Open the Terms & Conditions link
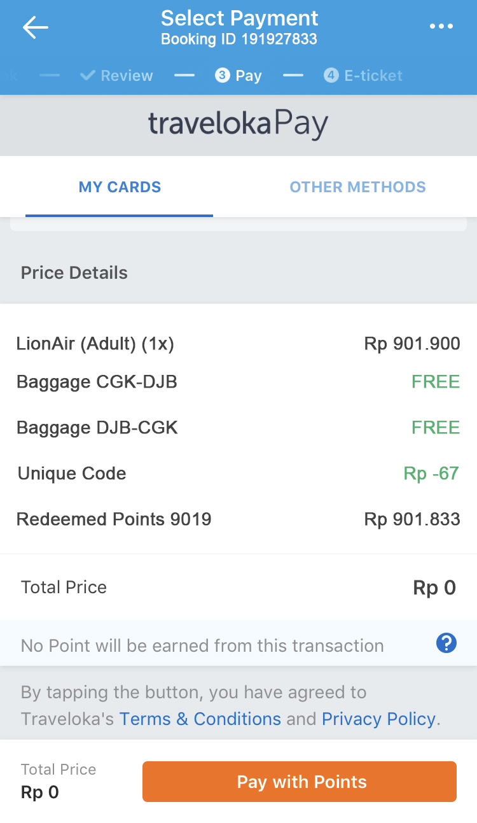The width and height of the screenshot is (477, 823). (x=200, y=719)
